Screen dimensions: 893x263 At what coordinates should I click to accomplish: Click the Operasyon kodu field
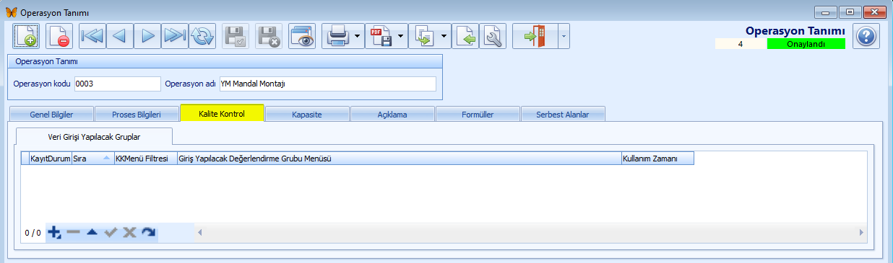118,84
